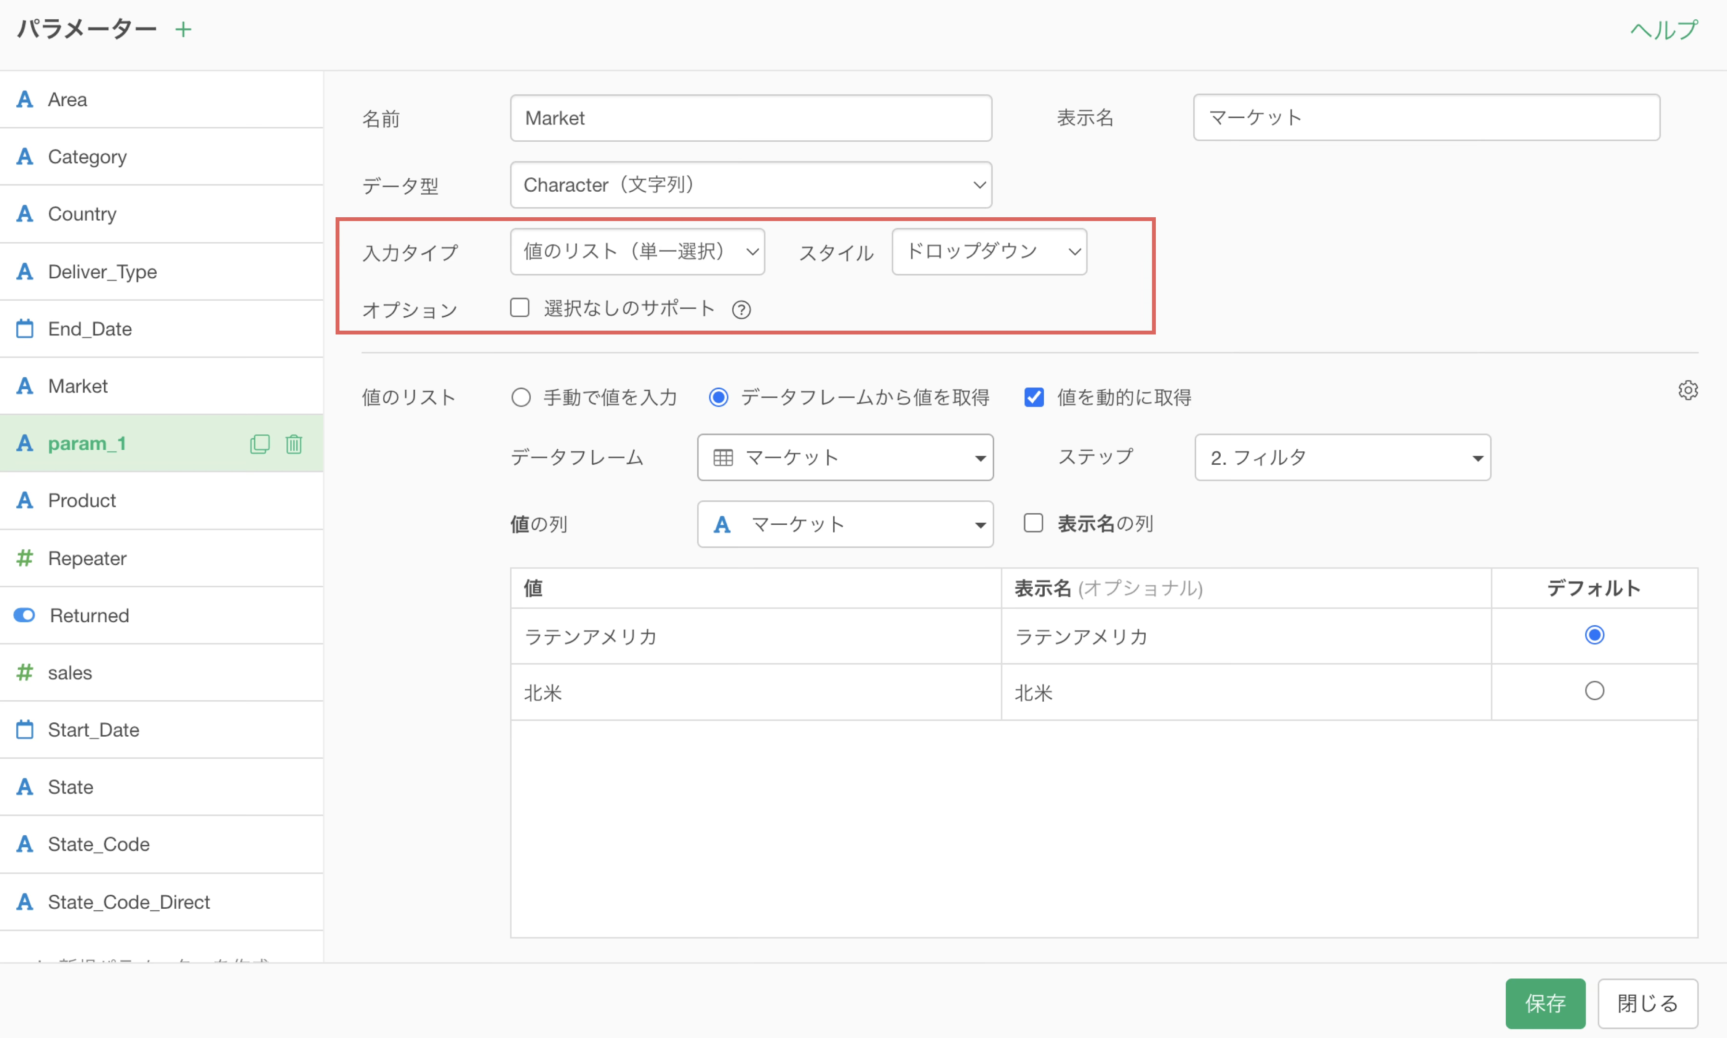Expand the ステップ 2. フィルタ dropdown
Screen dimensions: 1727x1038
1342,457
